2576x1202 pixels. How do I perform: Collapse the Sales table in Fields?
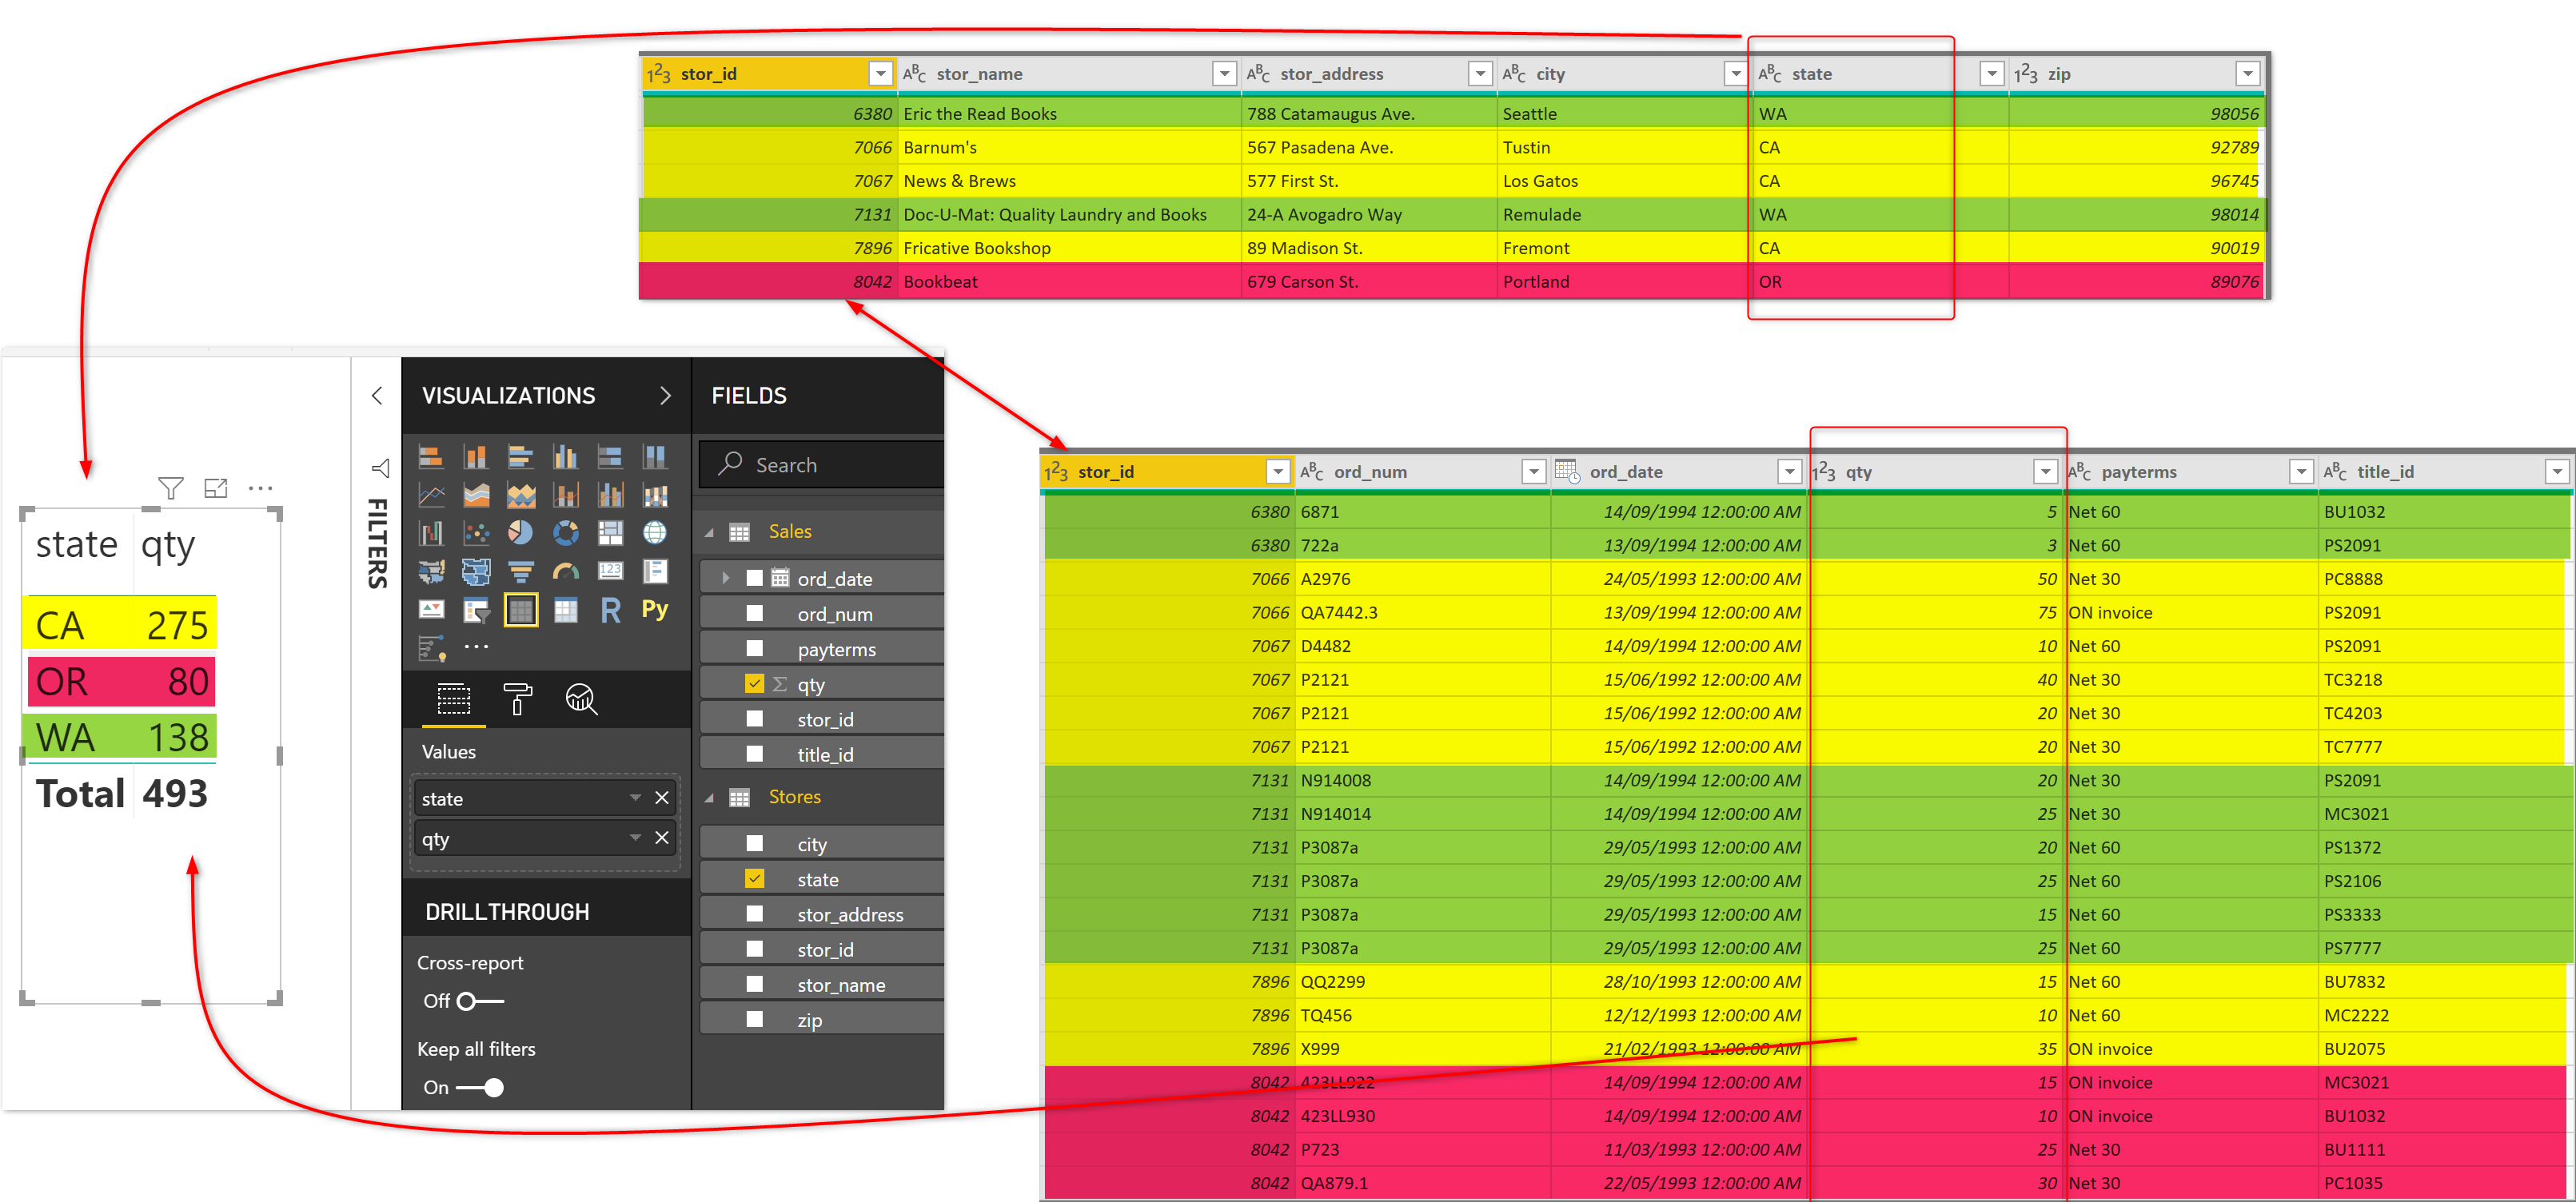tap(709, 532)
